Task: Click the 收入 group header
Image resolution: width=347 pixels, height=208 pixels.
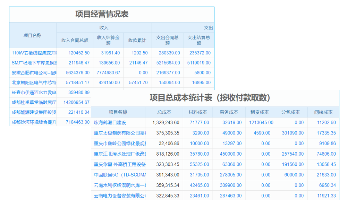Action: 103,28
